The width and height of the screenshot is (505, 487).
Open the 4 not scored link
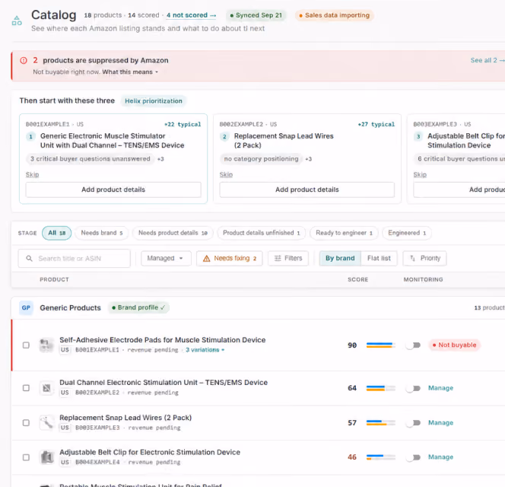click(192, 15)
